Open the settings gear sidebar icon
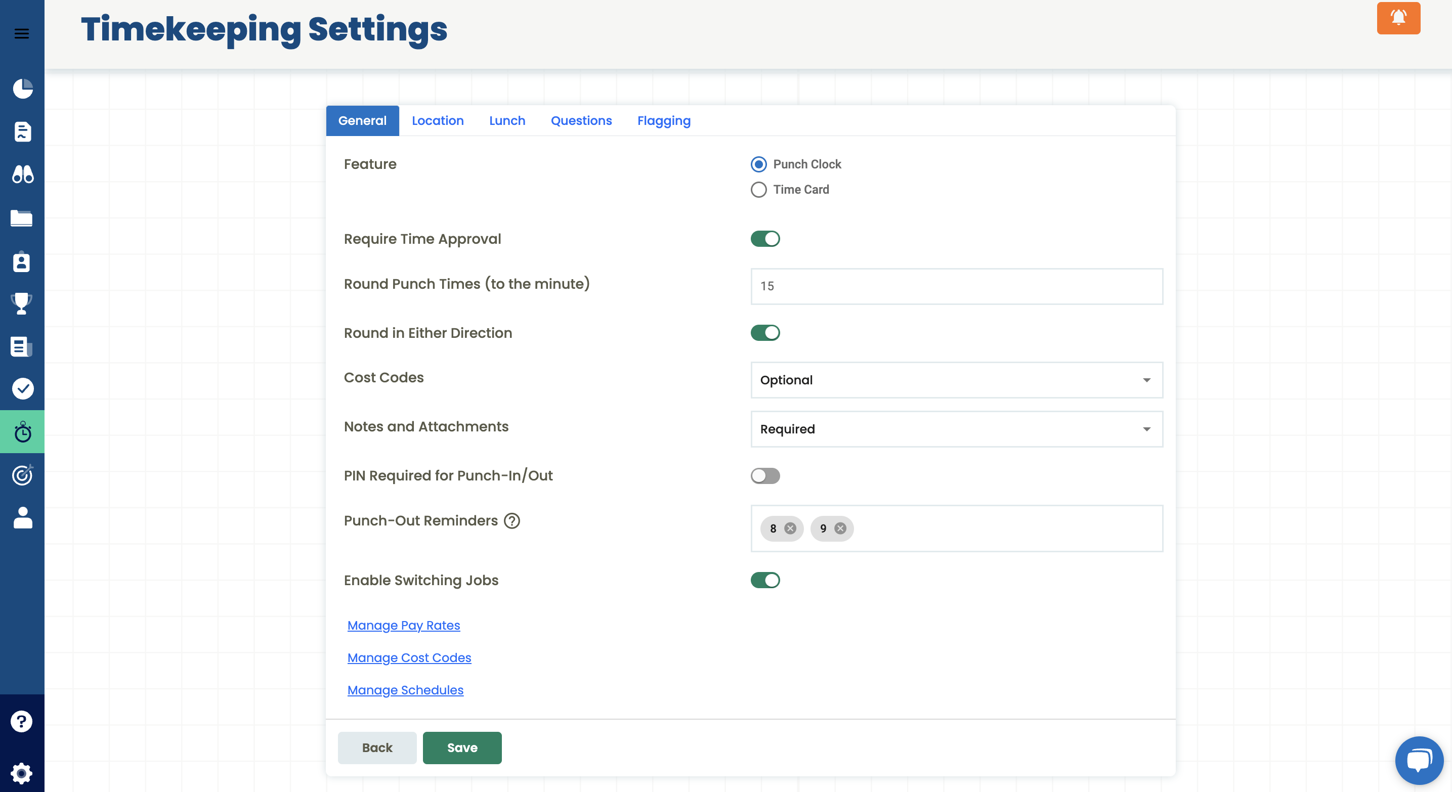This screenshot has height=792, width=1452. (x=21, y=773)
